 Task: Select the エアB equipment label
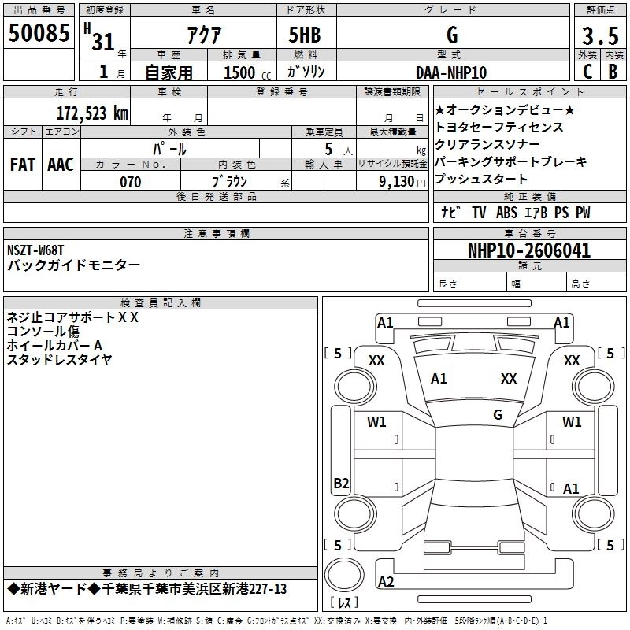click(x=535, y=213)
